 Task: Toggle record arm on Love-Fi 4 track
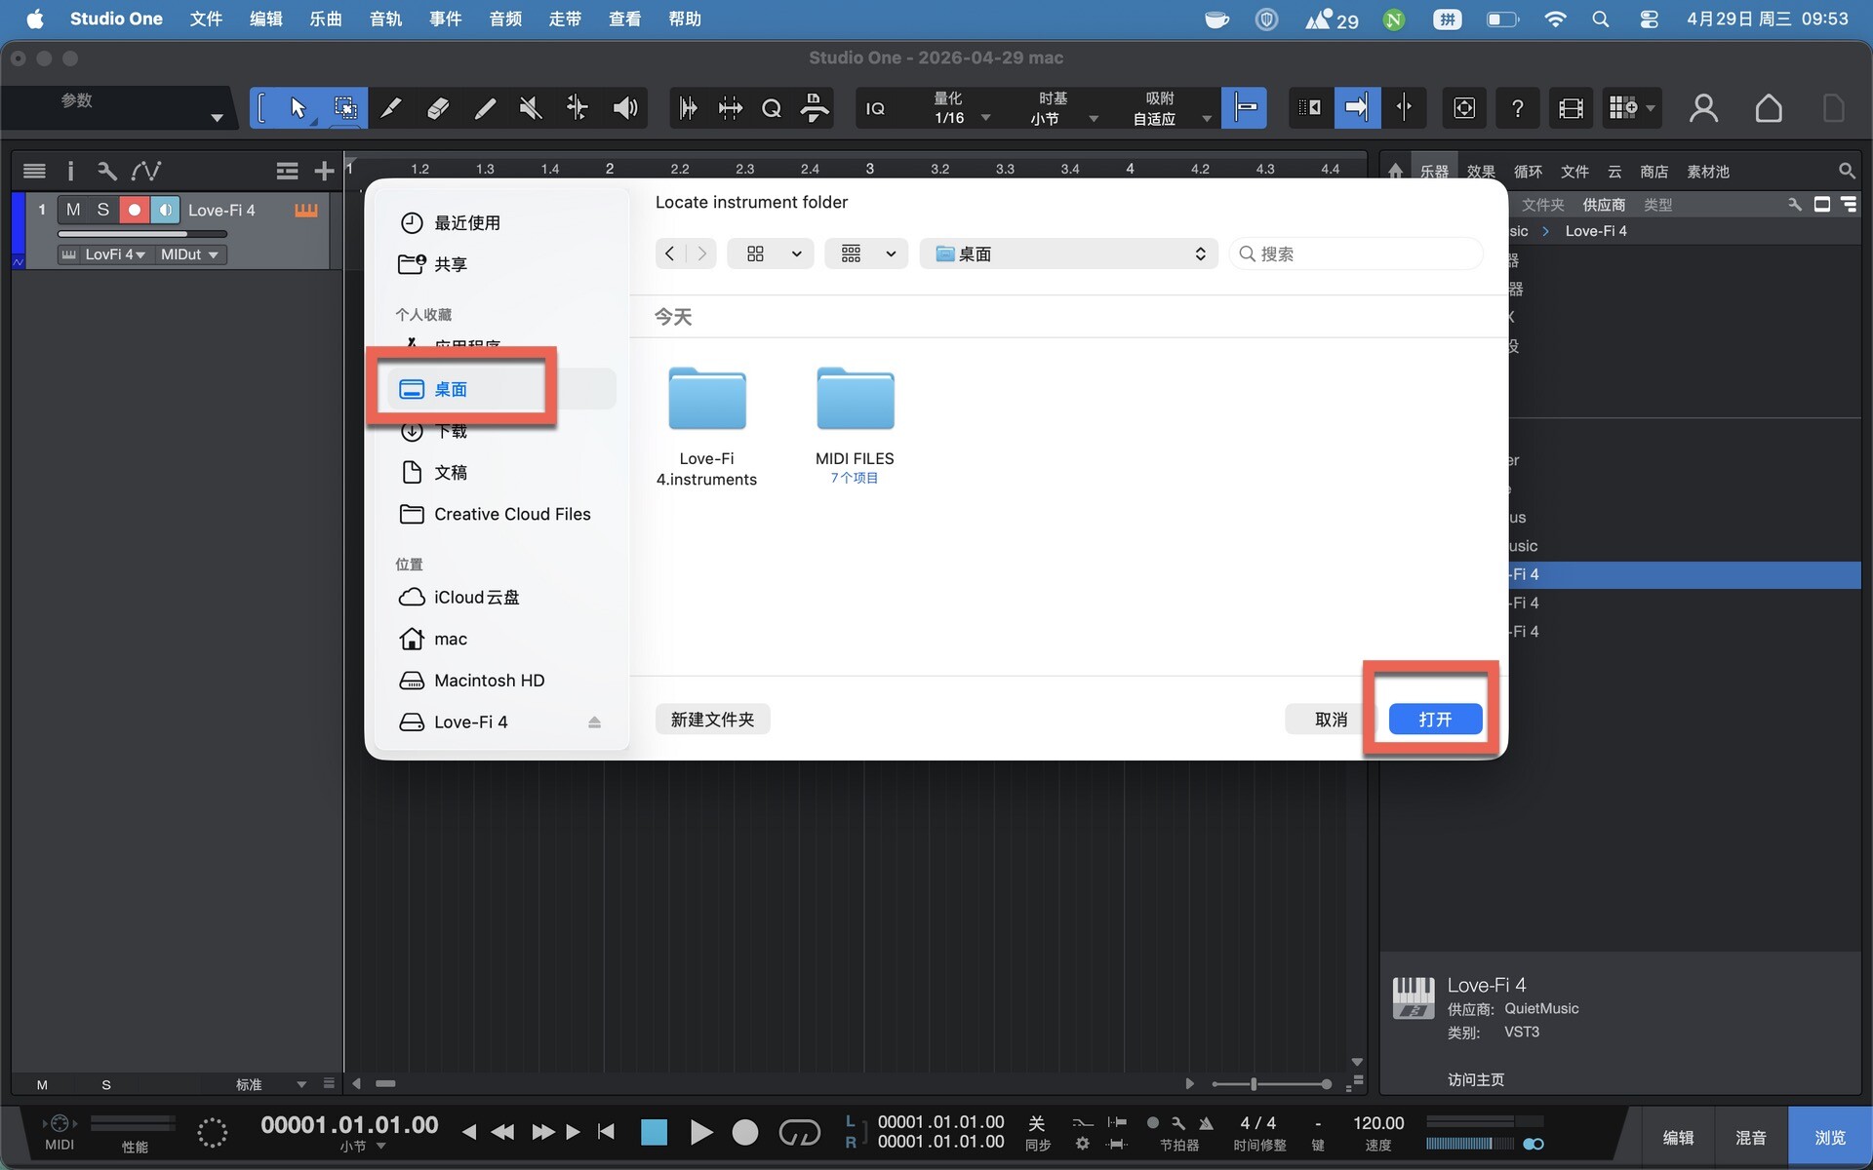[x=135, y=210]
